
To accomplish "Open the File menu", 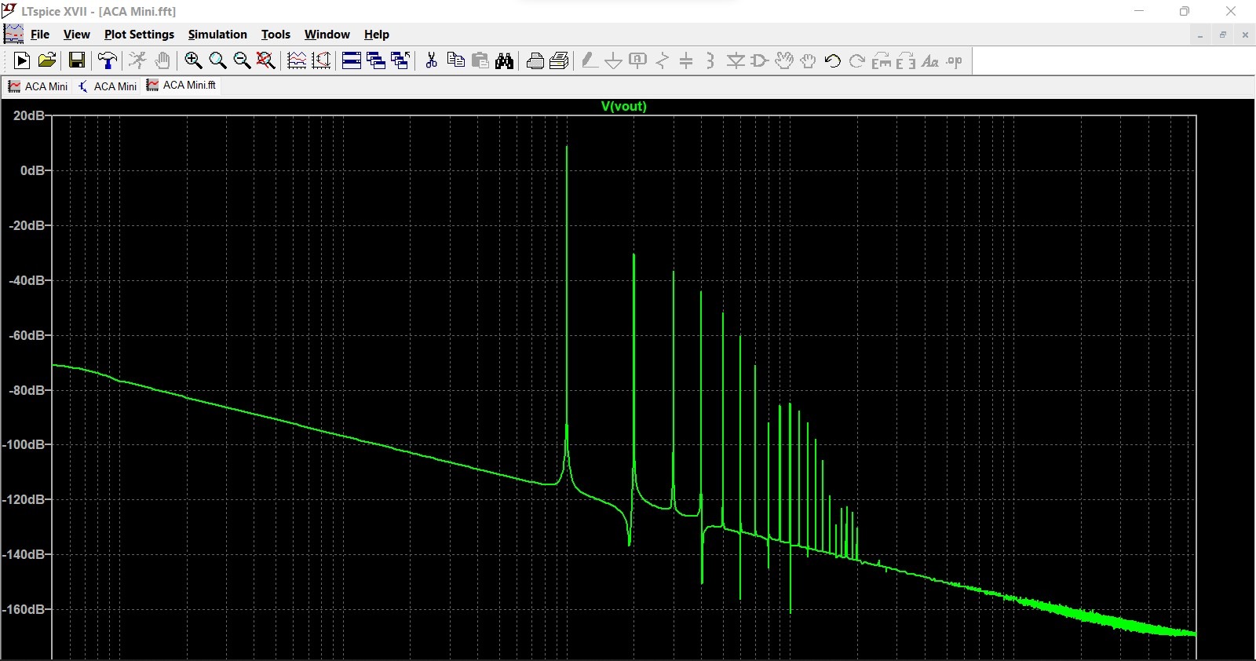I will click(x=40, y=35).
